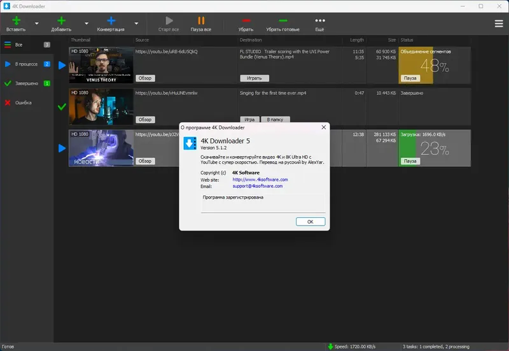Screen dimensions: 509x351
Task: Click the green Speed arrow icon in status bar
Action: [x=330, y=347]
